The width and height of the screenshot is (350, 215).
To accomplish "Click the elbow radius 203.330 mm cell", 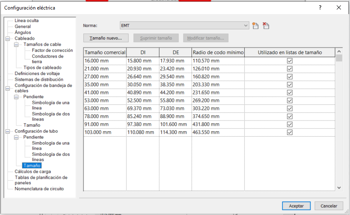I will pos(218,85).
